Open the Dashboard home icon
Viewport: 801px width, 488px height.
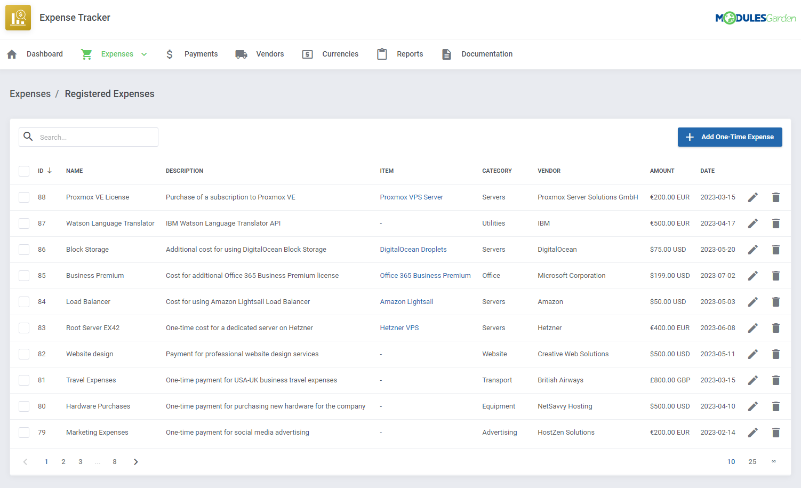pyautogui.click(x=12, y=54)
